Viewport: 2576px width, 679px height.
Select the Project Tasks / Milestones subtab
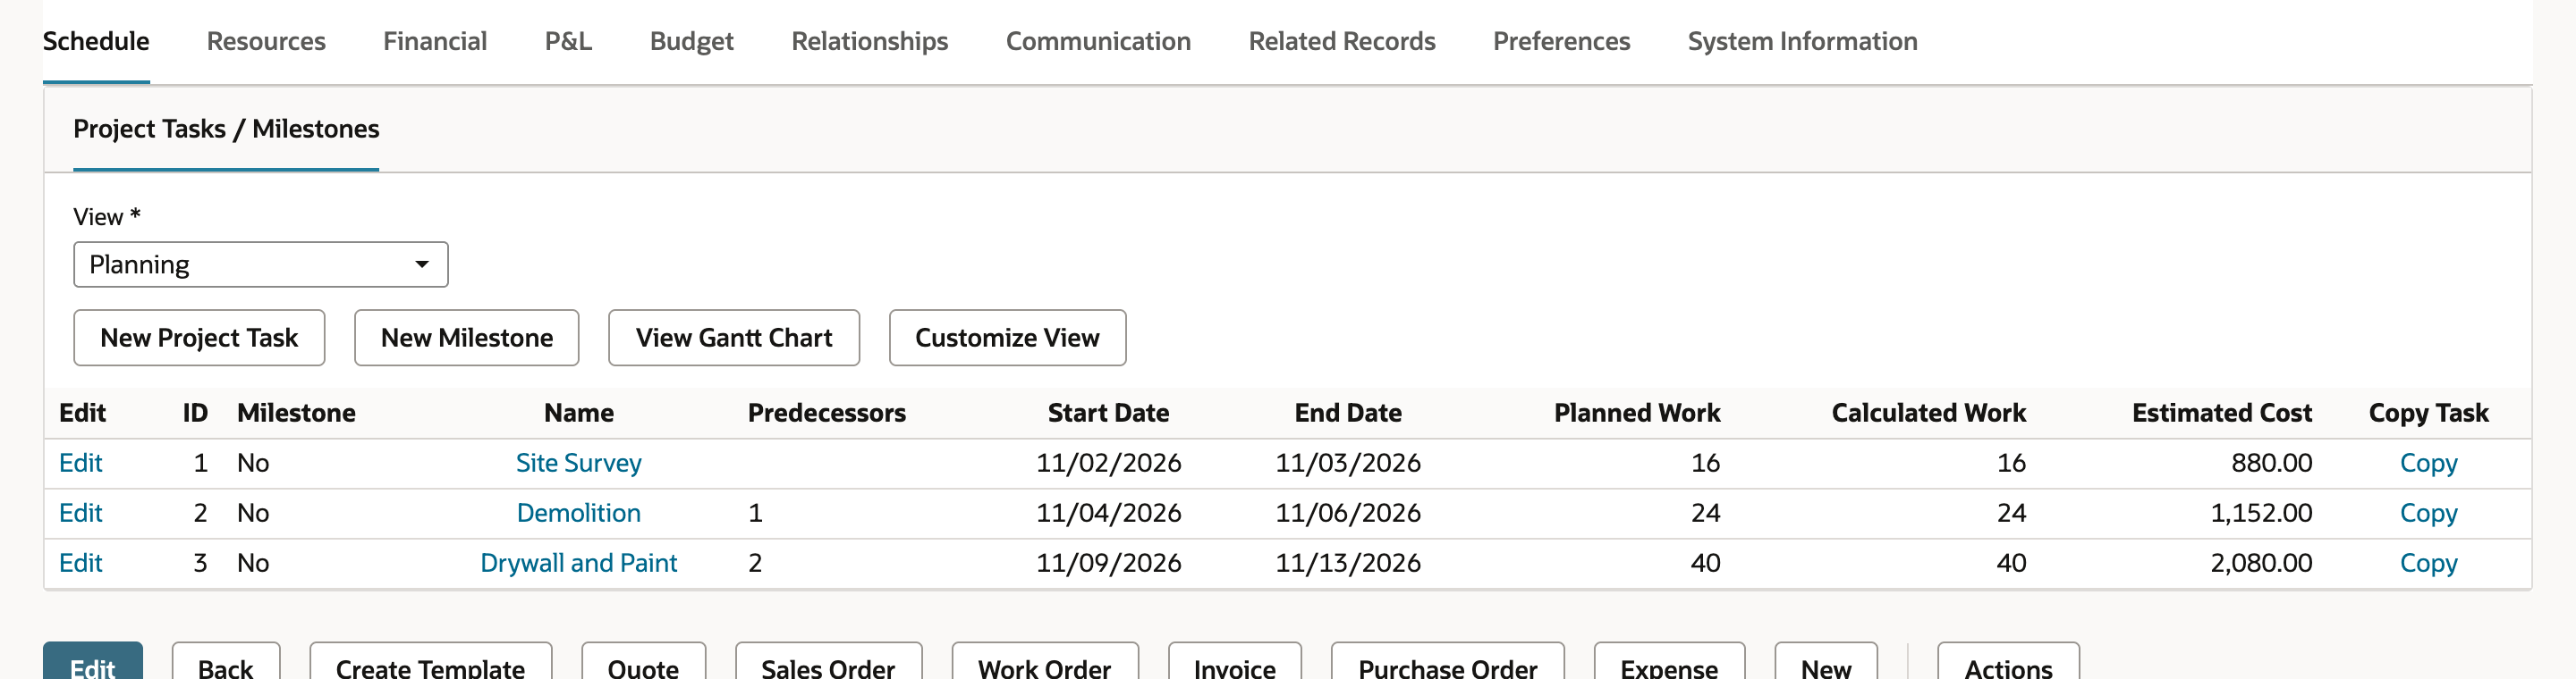tap(226, 129)
